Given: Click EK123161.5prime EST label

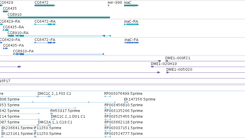Looking at the screenshot, I should coord(17,134).
